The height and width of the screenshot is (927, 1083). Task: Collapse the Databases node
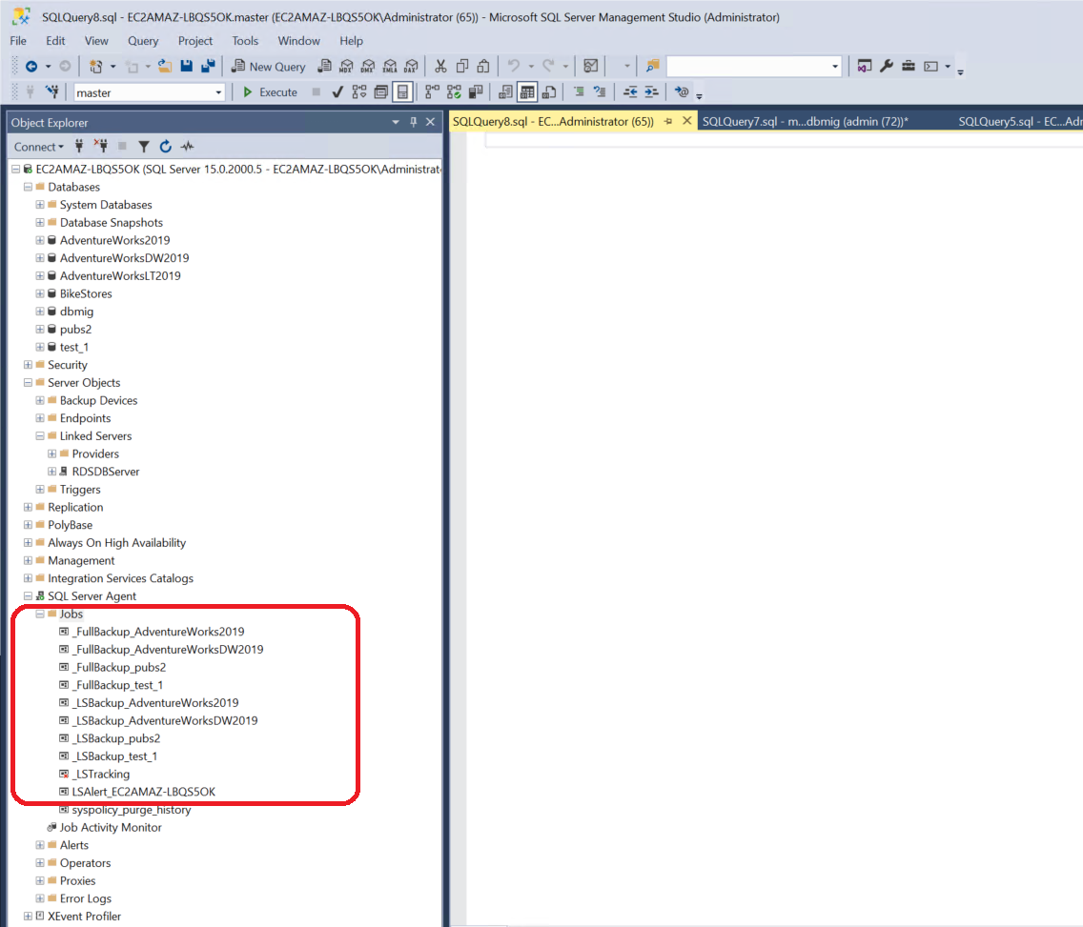click(x=28, y=187)
